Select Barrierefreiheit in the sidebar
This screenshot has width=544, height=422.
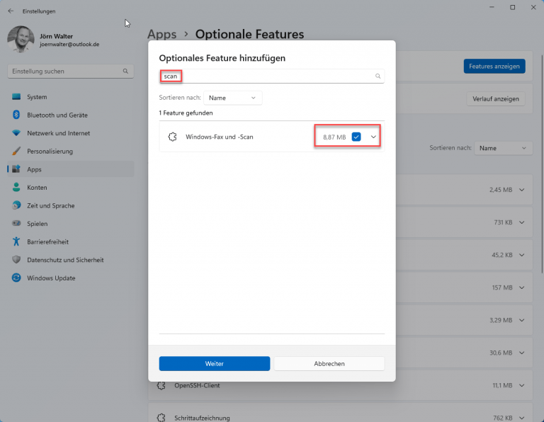tap(48, 241)
